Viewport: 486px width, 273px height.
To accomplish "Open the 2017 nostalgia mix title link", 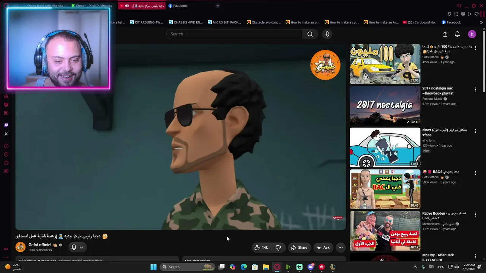I will pyautogui.click(x=438, y=91).
